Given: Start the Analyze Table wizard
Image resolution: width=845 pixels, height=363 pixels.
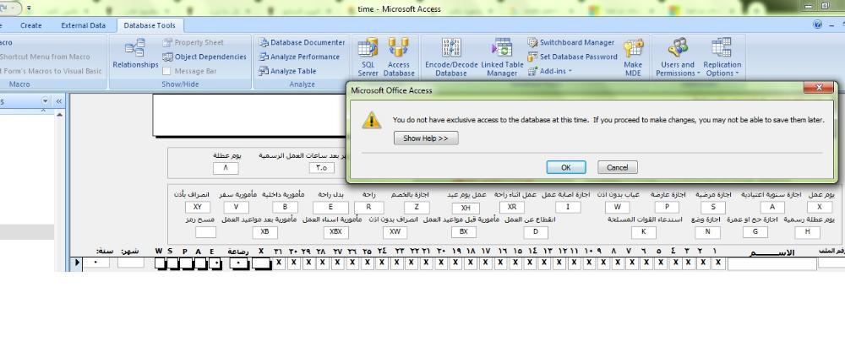Looking at the screenshot, I should (287, 71).
